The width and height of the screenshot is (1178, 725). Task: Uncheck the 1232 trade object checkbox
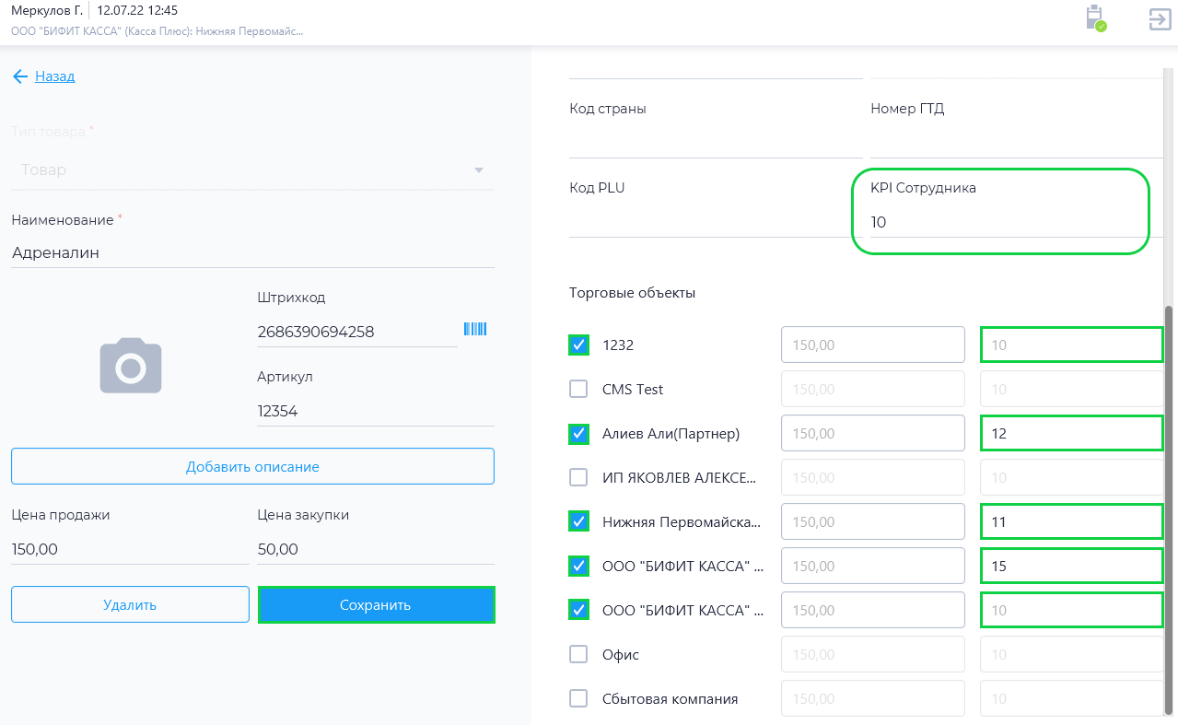click(x=578, y=345)
